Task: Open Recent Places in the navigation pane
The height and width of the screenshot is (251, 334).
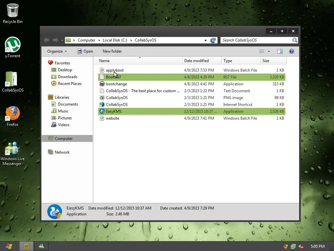Action: pyautogui.click(x=70, y=83)
